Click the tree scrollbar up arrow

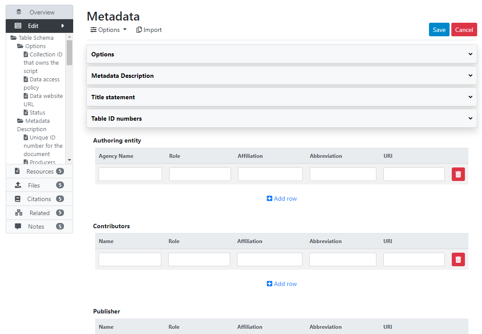point(70,37)
